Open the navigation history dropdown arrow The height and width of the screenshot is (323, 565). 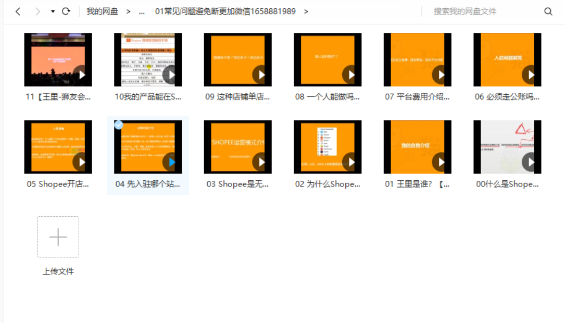53,11
